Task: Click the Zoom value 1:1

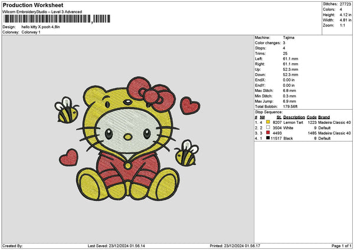Action: click(x=342, y=25)
